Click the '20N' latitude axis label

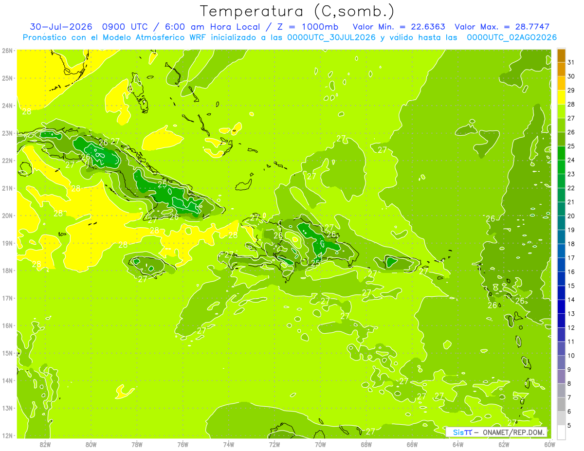coord(7,216)
